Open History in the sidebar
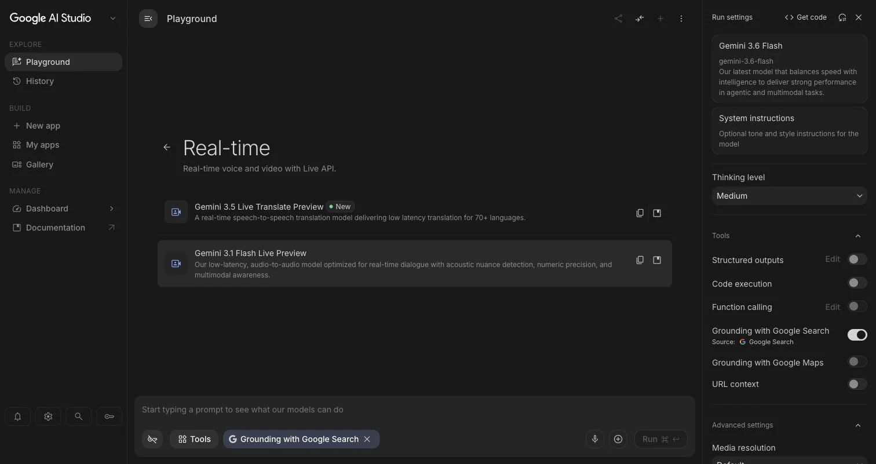Screen dimensions: 876x464 [x=64, y=81]
